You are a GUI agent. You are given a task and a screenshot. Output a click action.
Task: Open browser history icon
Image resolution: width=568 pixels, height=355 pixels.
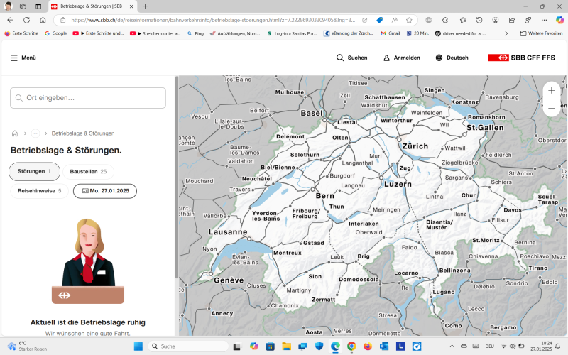[x=479, y=20]
